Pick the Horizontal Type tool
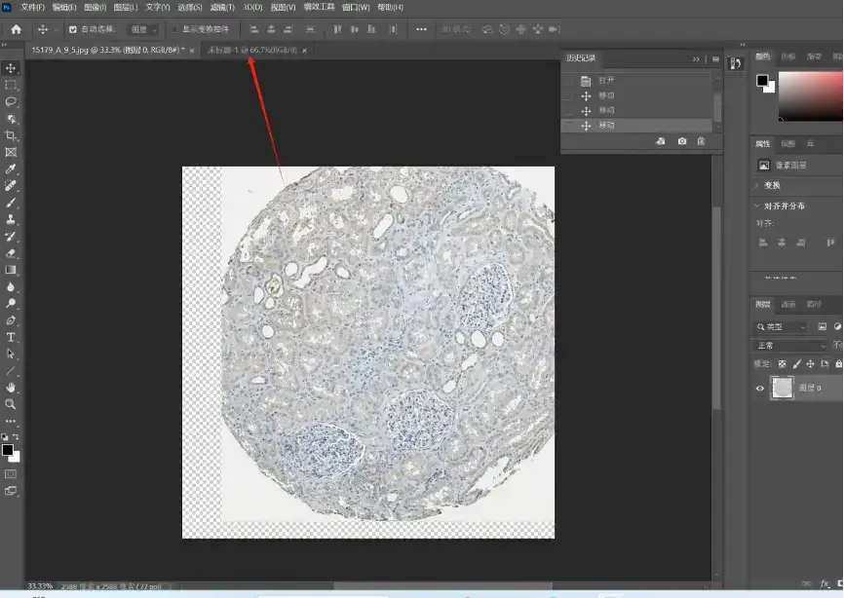Screen dimensions: 844x598 click(12, 337)
